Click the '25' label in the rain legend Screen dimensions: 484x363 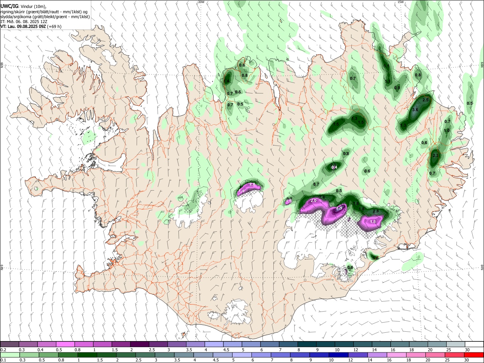point(448,360)
